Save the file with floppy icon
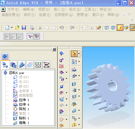This screenshot has width=135, height=129. coord(24,28)
